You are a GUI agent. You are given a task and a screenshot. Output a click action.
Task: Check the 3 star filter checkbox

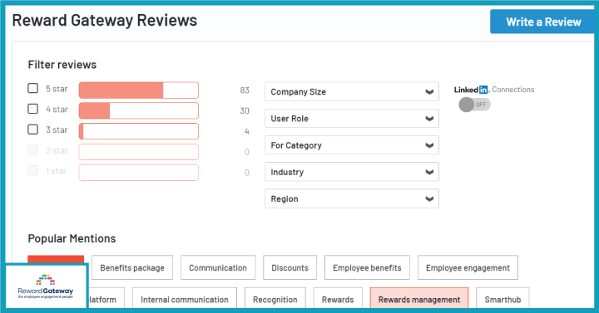pyautogui.click(x=32, y=130)
